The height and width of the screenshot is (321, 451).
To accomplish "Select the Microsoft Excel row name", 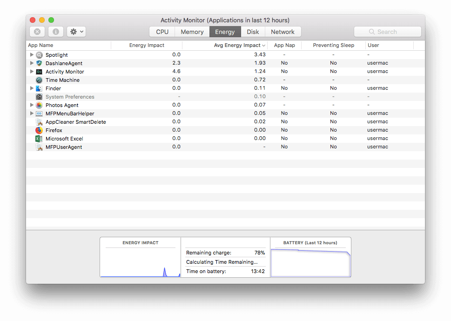I will pos(64,139).
